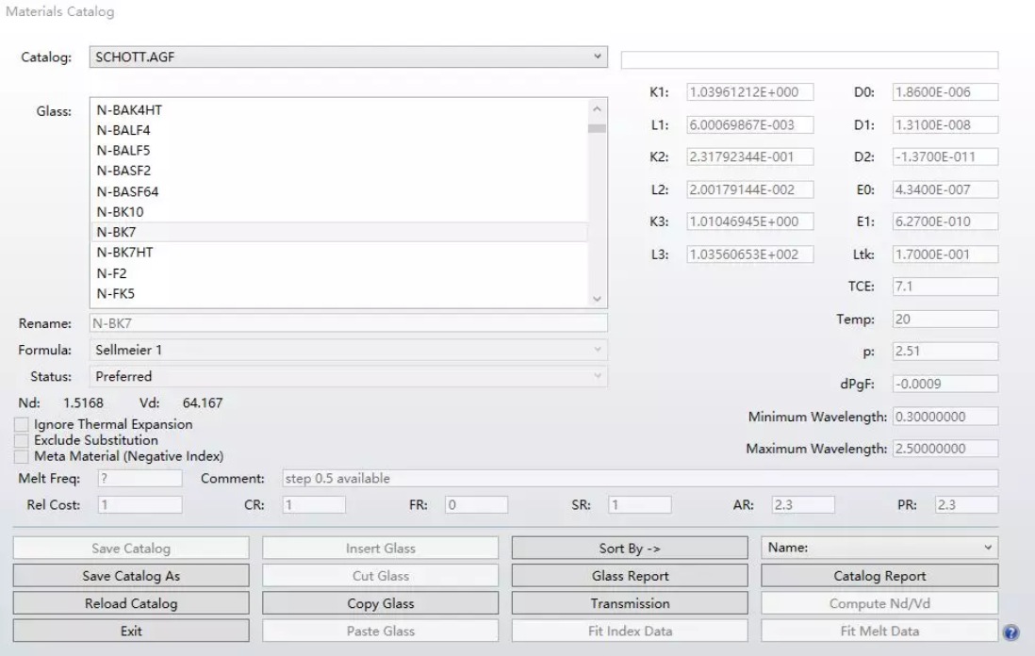The height and width of the screenshot is (656, 1035).
Task: Toggle Exclude Substitution checkbox
Action: point(23,440)
